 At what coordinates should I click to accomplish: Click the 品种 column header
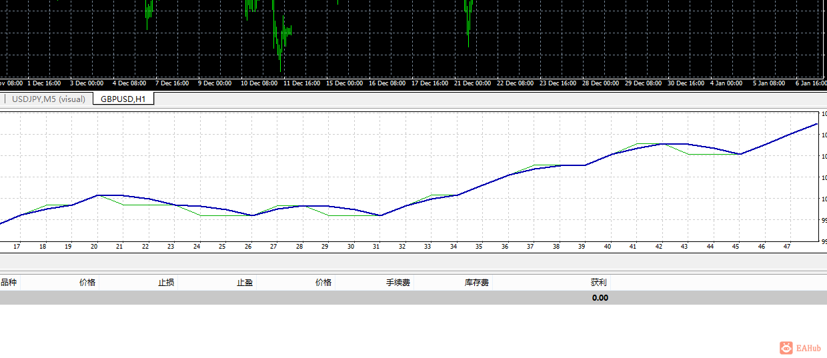[9, 283]
